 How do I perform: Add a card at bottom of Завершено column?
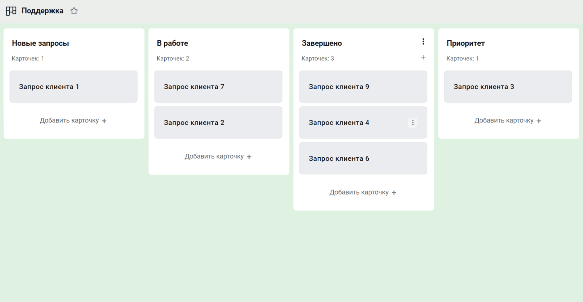click(363, 192)
